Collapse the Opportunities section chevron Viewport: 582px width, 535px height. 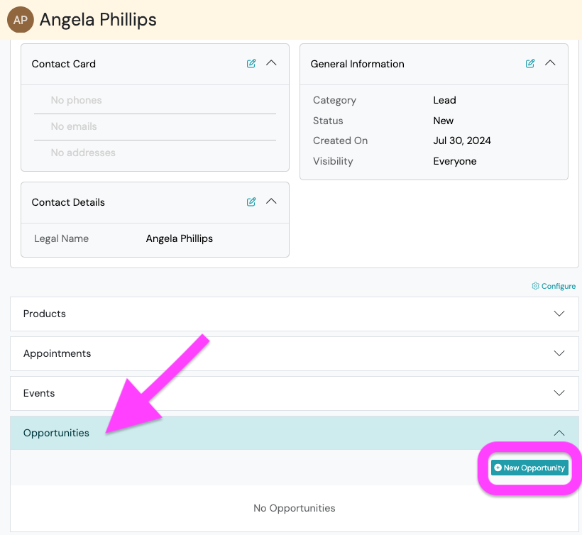[x=559, y=433]
